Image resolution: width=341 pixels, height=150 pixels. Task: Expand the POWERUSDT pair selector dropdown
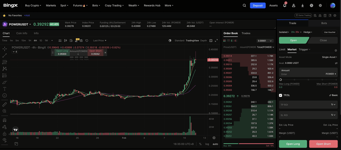pyautogui.click(x=30, y=24)
